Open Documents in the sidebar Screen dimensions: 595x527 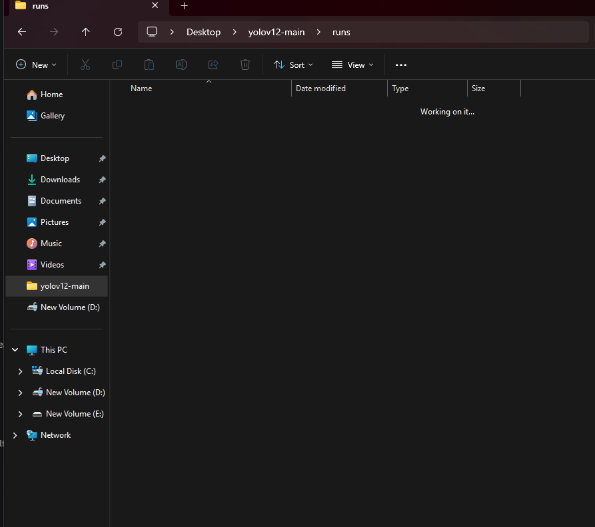(x=57, y=201)
